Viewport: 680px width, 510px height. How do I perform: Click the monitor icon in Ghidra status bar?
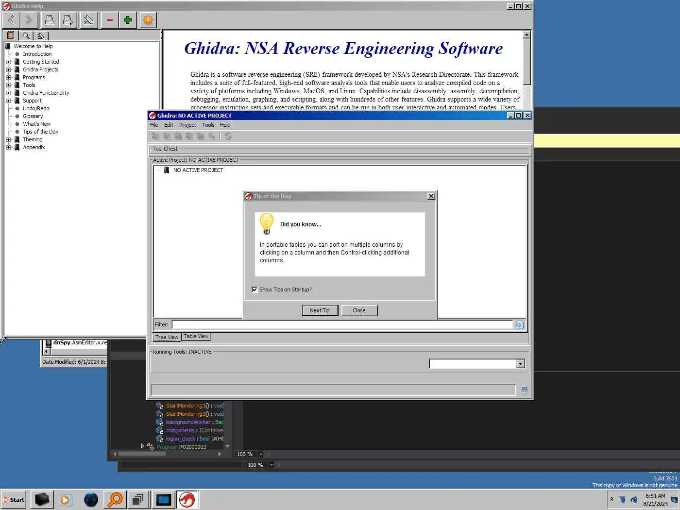(525, 390)
